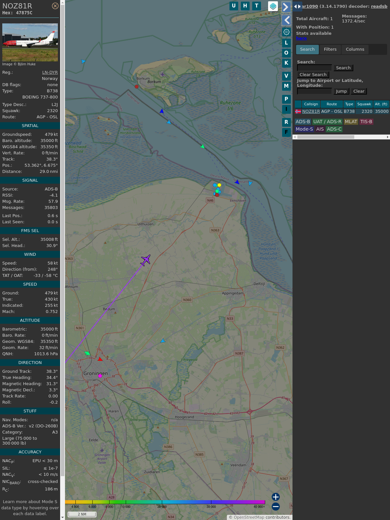This screenshot has height=520, width=390.
Task: Click the UAT / ADS-R legend label
Action: coord(327,122)
